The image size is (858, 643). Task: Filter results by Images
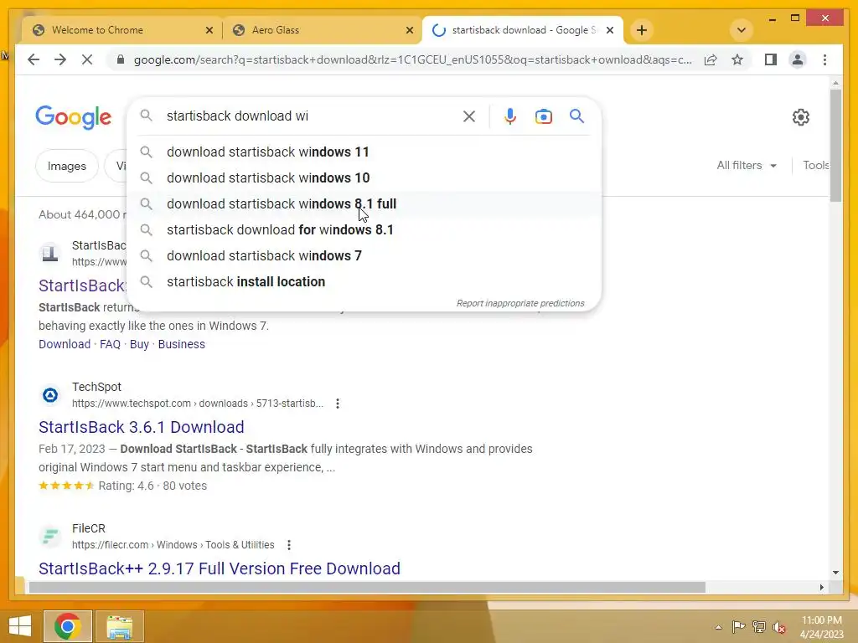pyautogui.click(x=67, y=166)
